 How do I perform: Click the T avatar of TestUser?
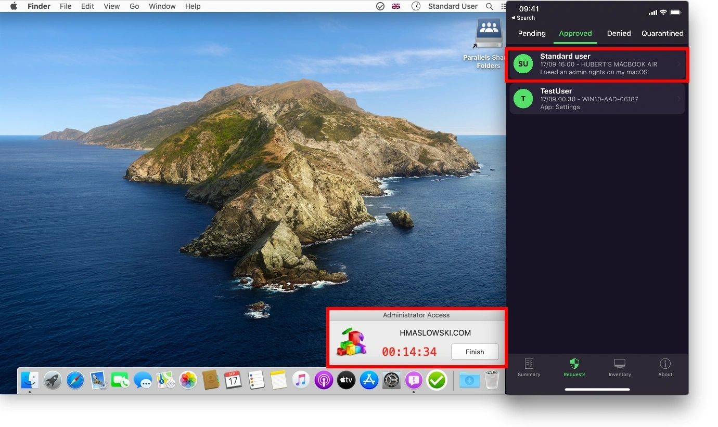pyautogui.click(x=523, y=99)
